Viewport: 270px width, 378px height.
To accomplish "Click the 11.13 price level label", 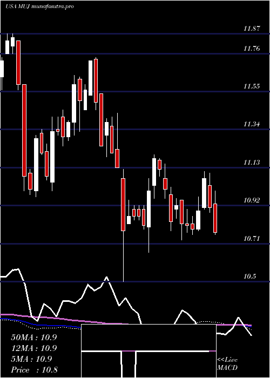I will pos(252,163).
